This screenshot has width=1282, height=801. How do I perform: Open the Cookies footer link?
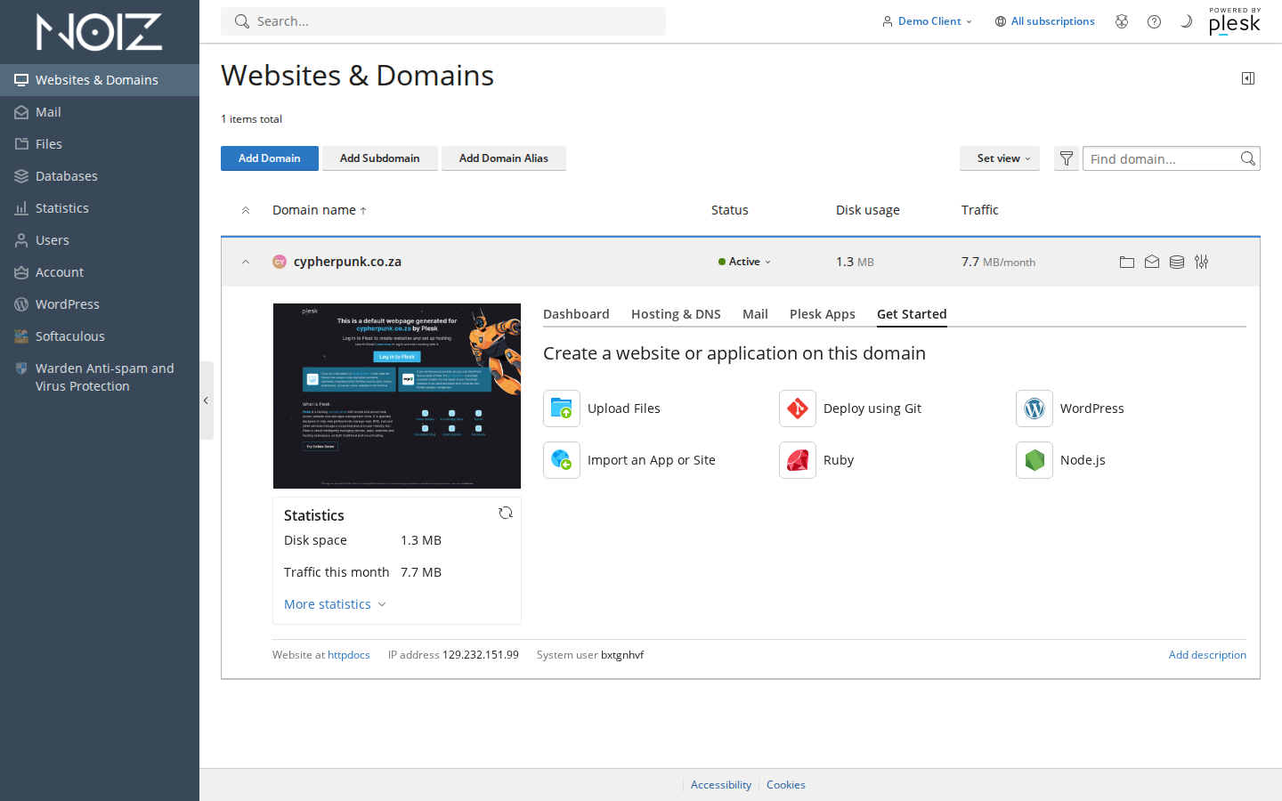(x=786, y=785)
